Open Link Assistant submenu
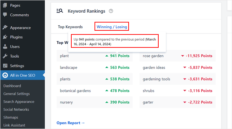 pyautogui.click(x=14, y=125)
